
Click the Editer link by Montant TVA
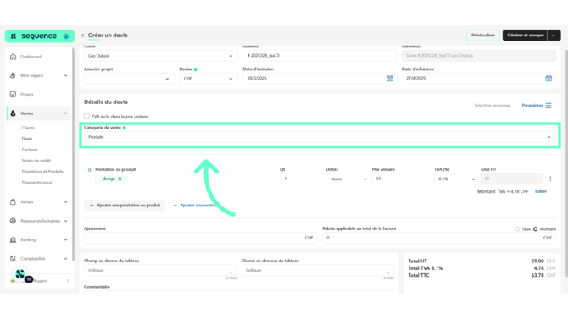click(x=541, y=191)
